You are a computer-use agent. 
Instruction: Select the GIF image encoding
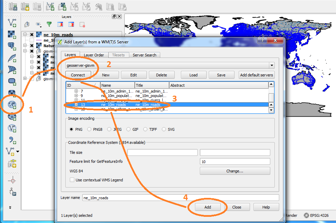point(128,129)
